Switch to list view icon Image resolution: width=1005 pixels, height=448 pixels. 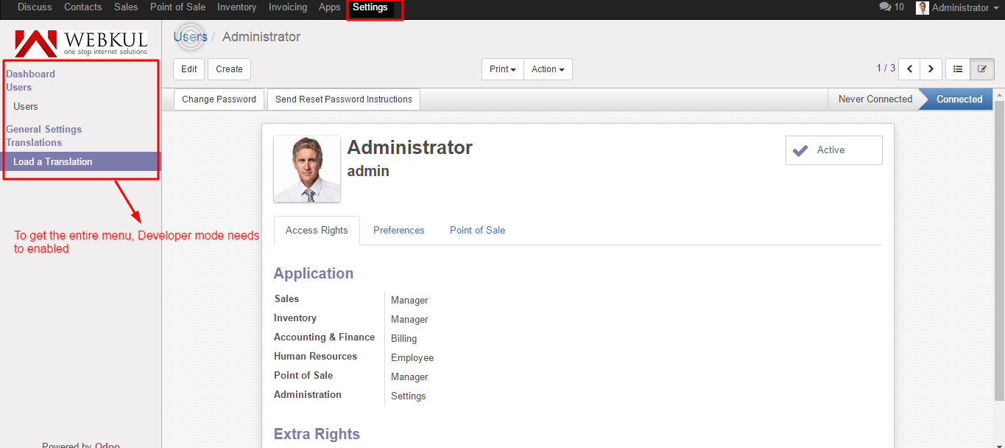click(958, 69)
